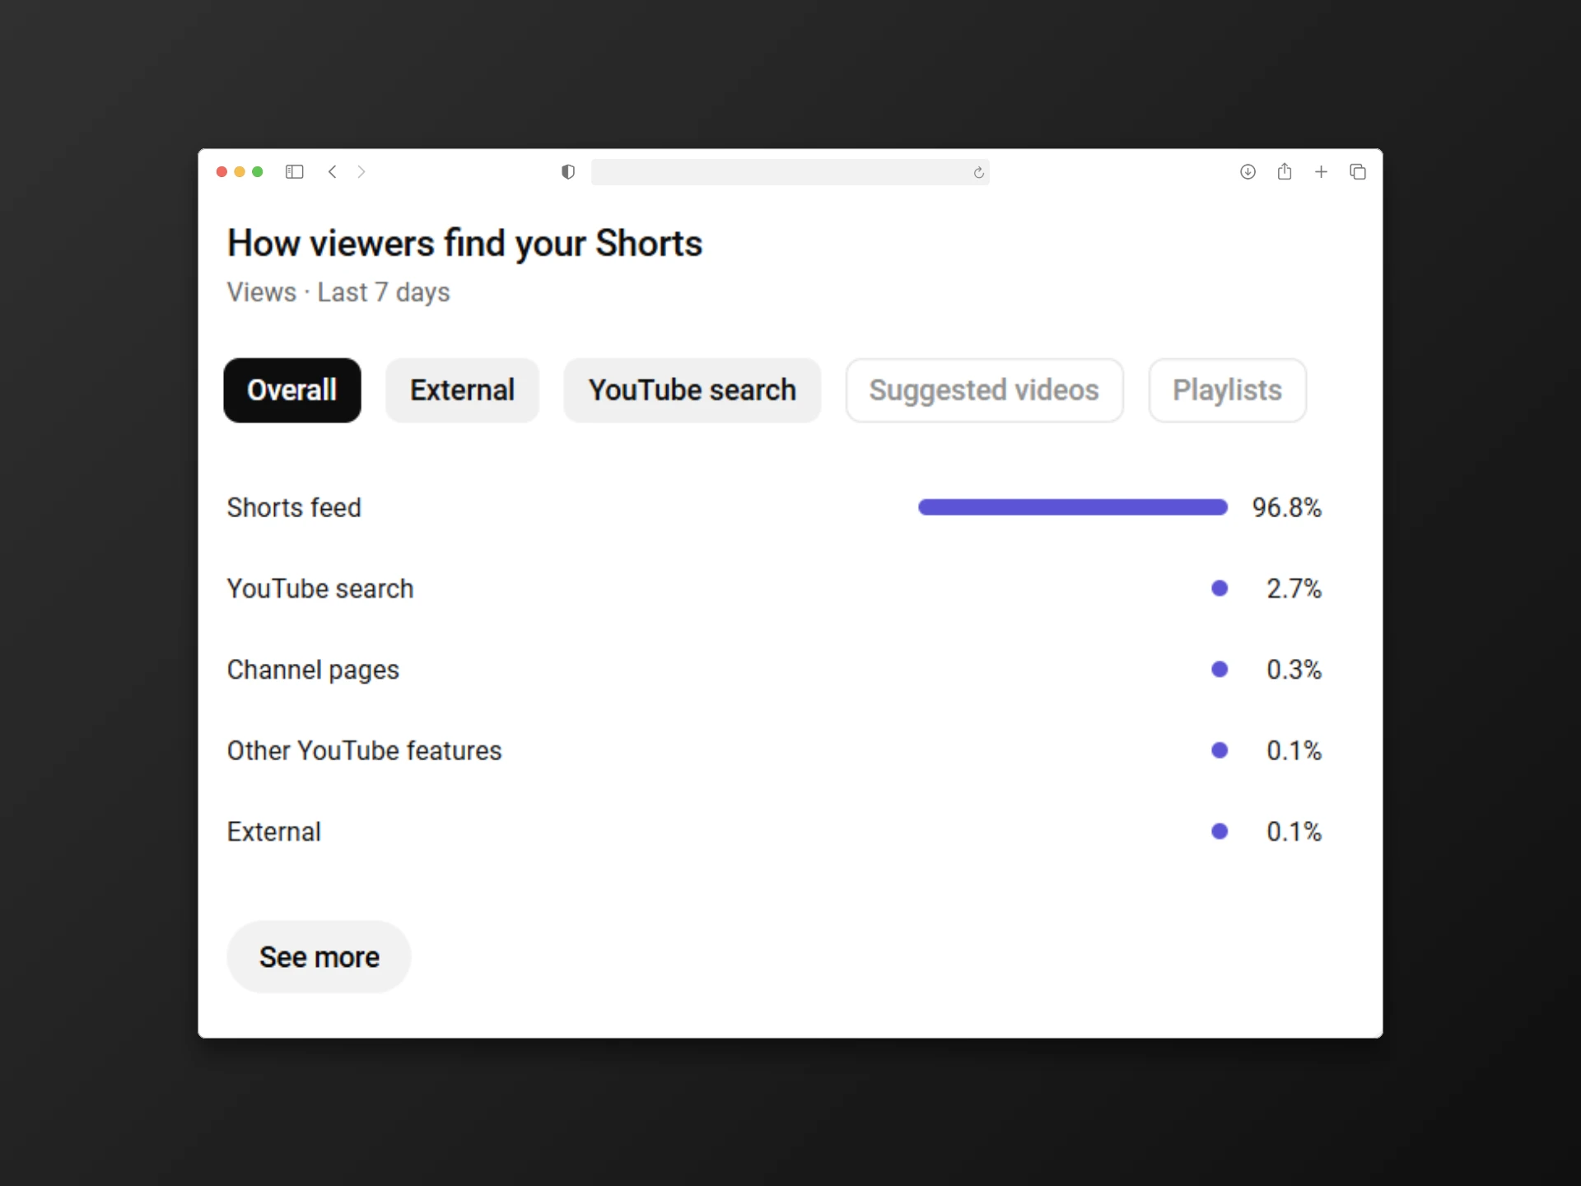Click the Shorts feed percentage bar
Screen dimensions: 1581x1186
(x=1072, y=507)
